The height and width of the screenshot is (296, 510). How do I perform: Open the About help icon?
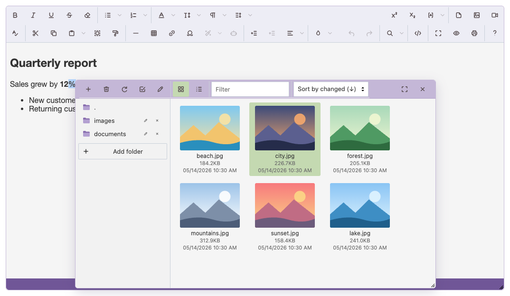pyautogui.click(x=495, y=33)
